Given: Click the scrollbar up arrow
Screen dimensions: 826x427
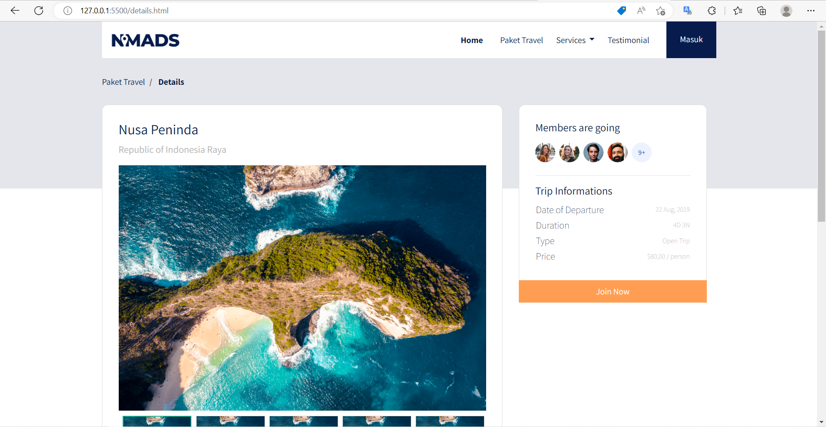Looking at the screenshot, I should pos(821,26).
